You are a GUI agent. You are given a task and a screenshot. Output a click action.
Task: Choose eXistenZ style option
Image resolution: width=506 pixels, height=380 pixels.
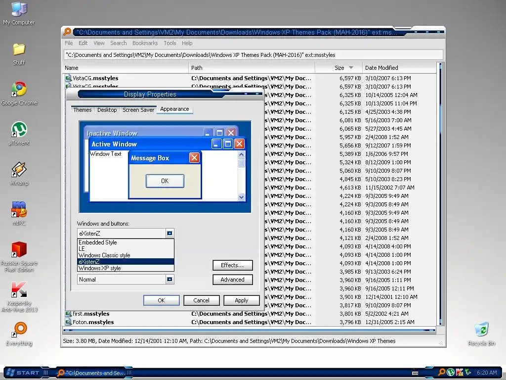pos(126,262)
